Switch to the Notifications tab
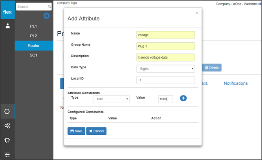The image size is (262, 160). click(x=236, y=83)
